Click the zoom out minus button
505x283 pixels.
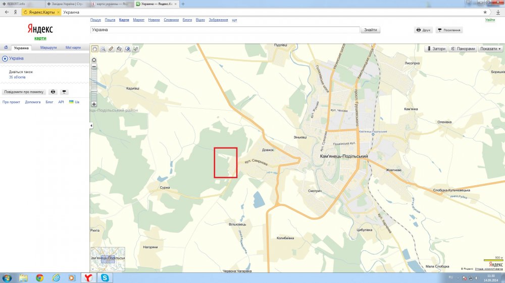94,66
